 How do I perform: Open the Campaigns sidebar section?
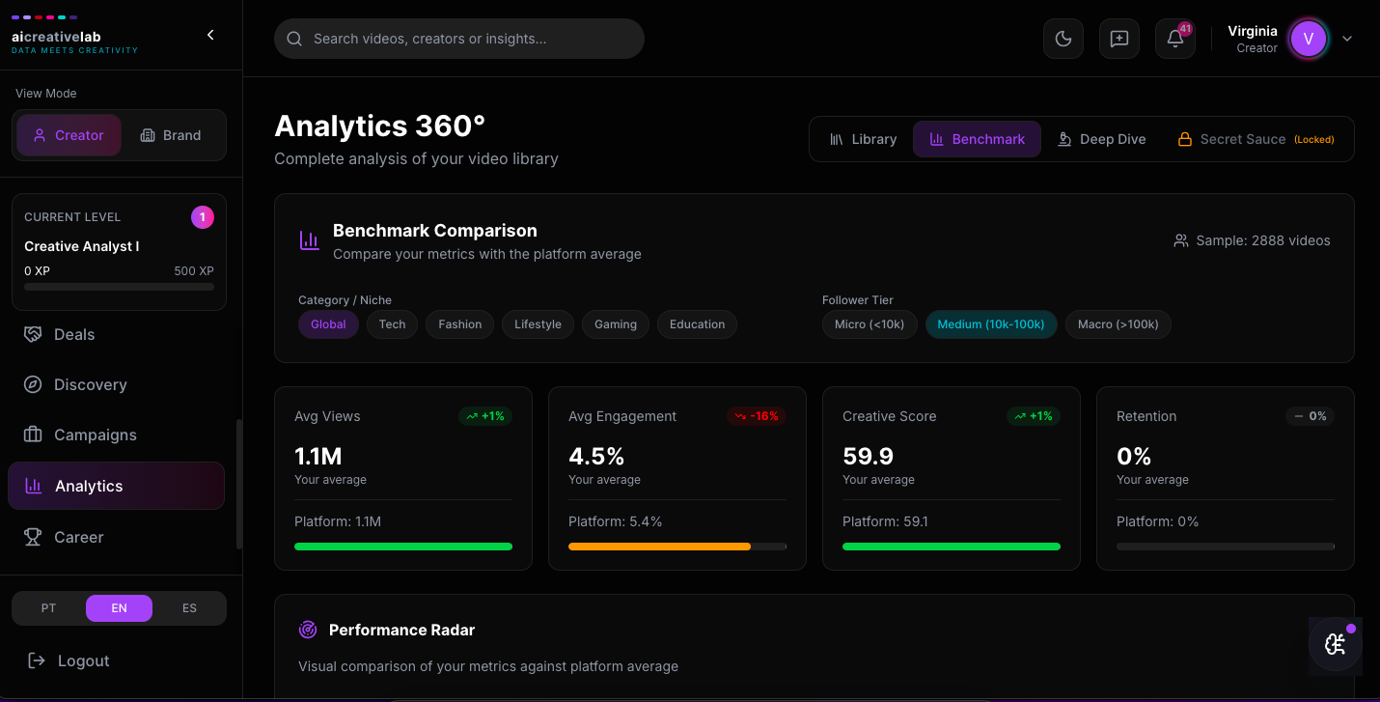95,435
